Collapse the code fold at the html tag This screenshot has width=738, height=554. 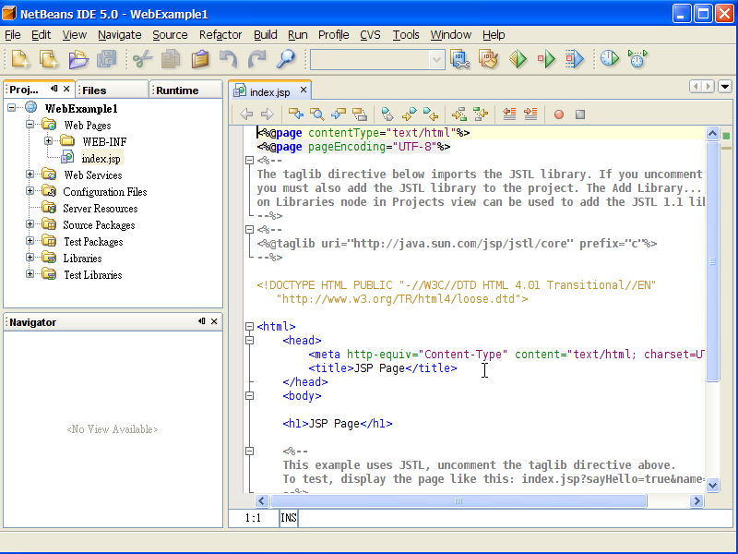click(x=249, y=326)
